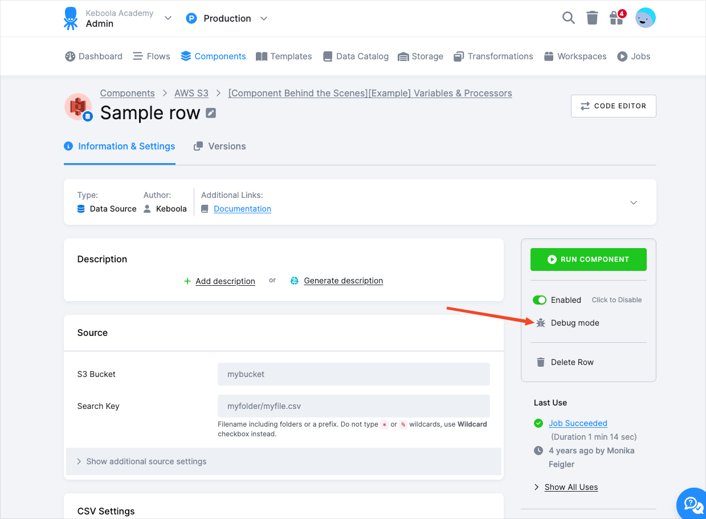The height and width of the screenshot is (519, 706).
Task: Expand Show additional source settings
Action: (146, 461)
